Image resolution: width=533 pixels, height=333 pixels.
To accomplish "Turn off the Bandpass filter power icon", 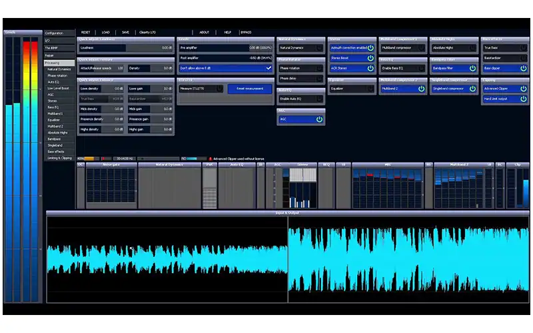I will coord(472,68).
